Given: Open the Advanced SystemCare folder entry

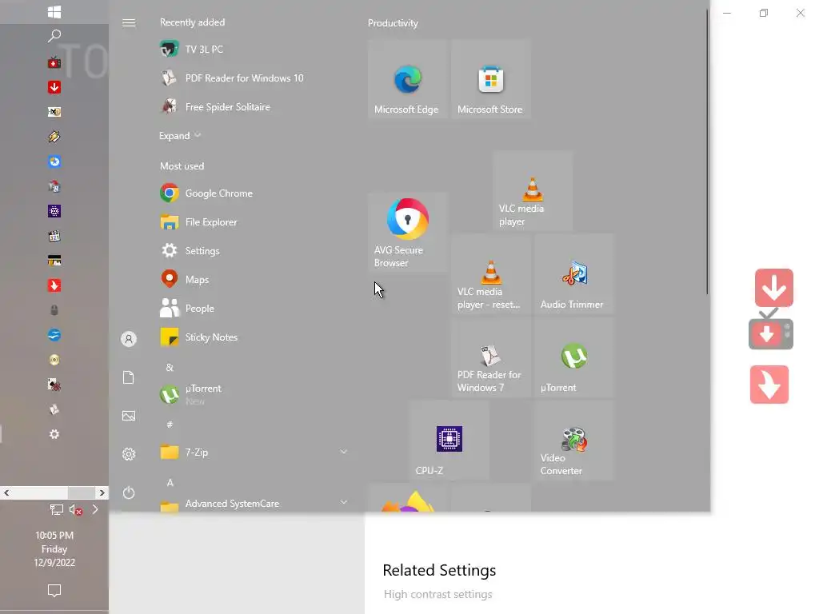Looking at the screenshot, I should click(254, 504).
